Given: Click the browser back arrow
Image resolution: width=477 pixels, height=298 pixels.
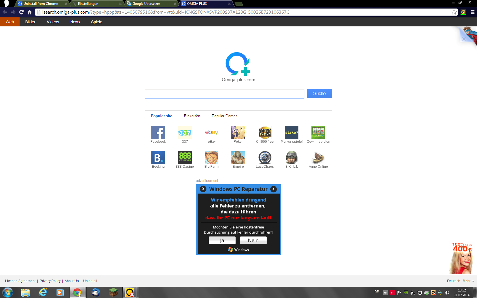Looking at the screenshot, I should (5, 12).
